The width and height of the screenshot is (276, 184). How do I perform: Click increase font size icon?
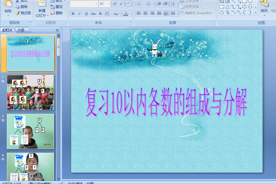click(115, 4)
